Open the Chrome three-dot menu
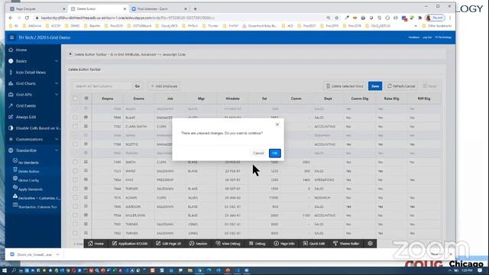 pos(450,18)
